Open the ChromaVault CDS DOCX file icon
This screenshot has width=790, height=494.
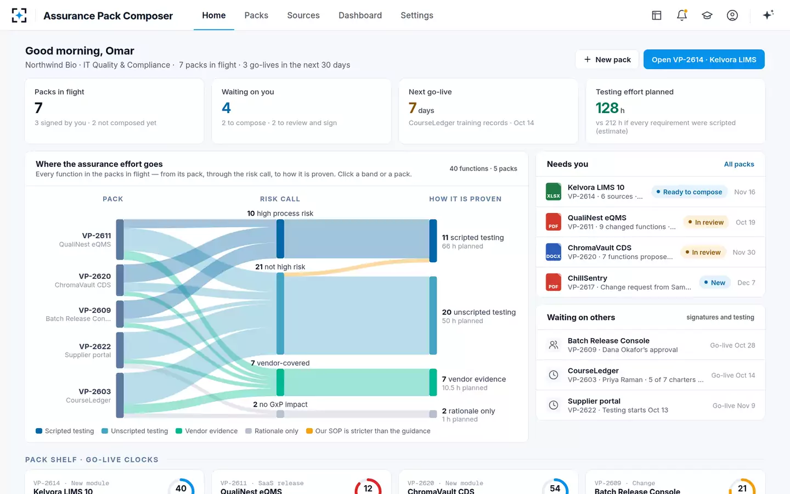pyautogui.click(x=554, y=252)
